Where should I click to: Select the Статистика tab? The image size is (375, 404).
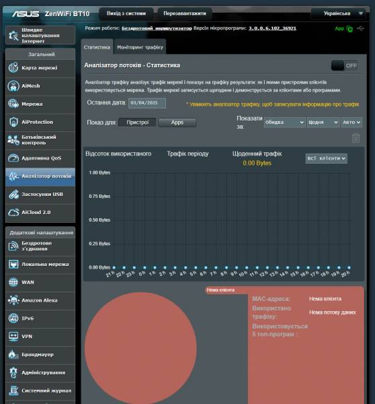pos(97,47)
